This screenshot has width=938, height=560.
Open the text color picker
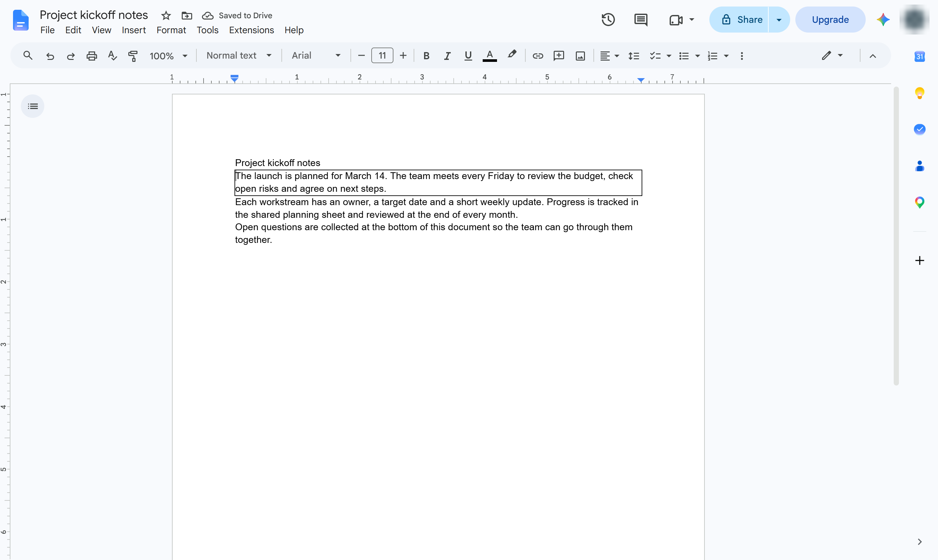490,56
